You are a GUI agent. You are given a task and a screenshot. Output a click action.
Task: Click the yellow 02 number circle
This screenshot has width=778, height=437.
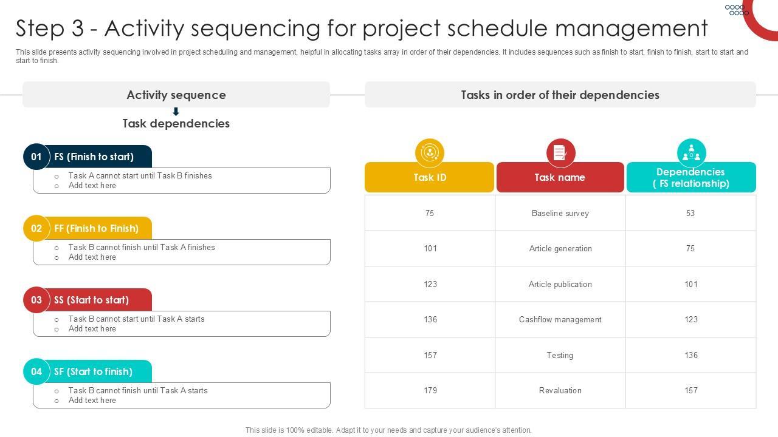36,228
